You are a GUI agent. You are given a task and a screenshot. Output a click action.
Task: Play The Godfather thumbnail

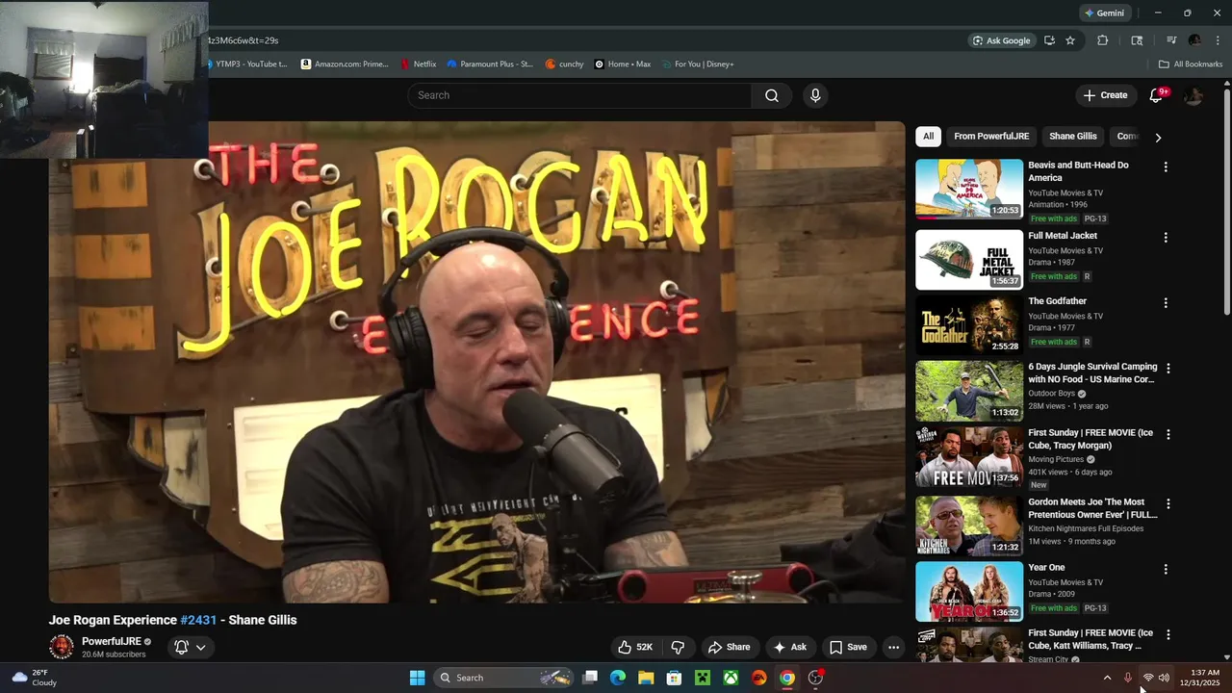click(x=969, y=325)
